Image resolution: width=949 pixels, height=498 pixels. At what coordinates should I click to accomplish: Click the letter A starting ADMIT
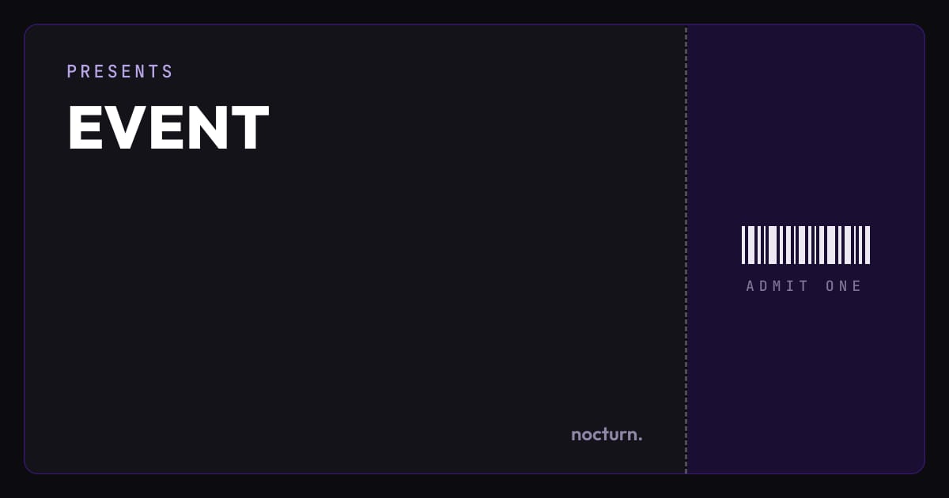[x=751, y=286]
